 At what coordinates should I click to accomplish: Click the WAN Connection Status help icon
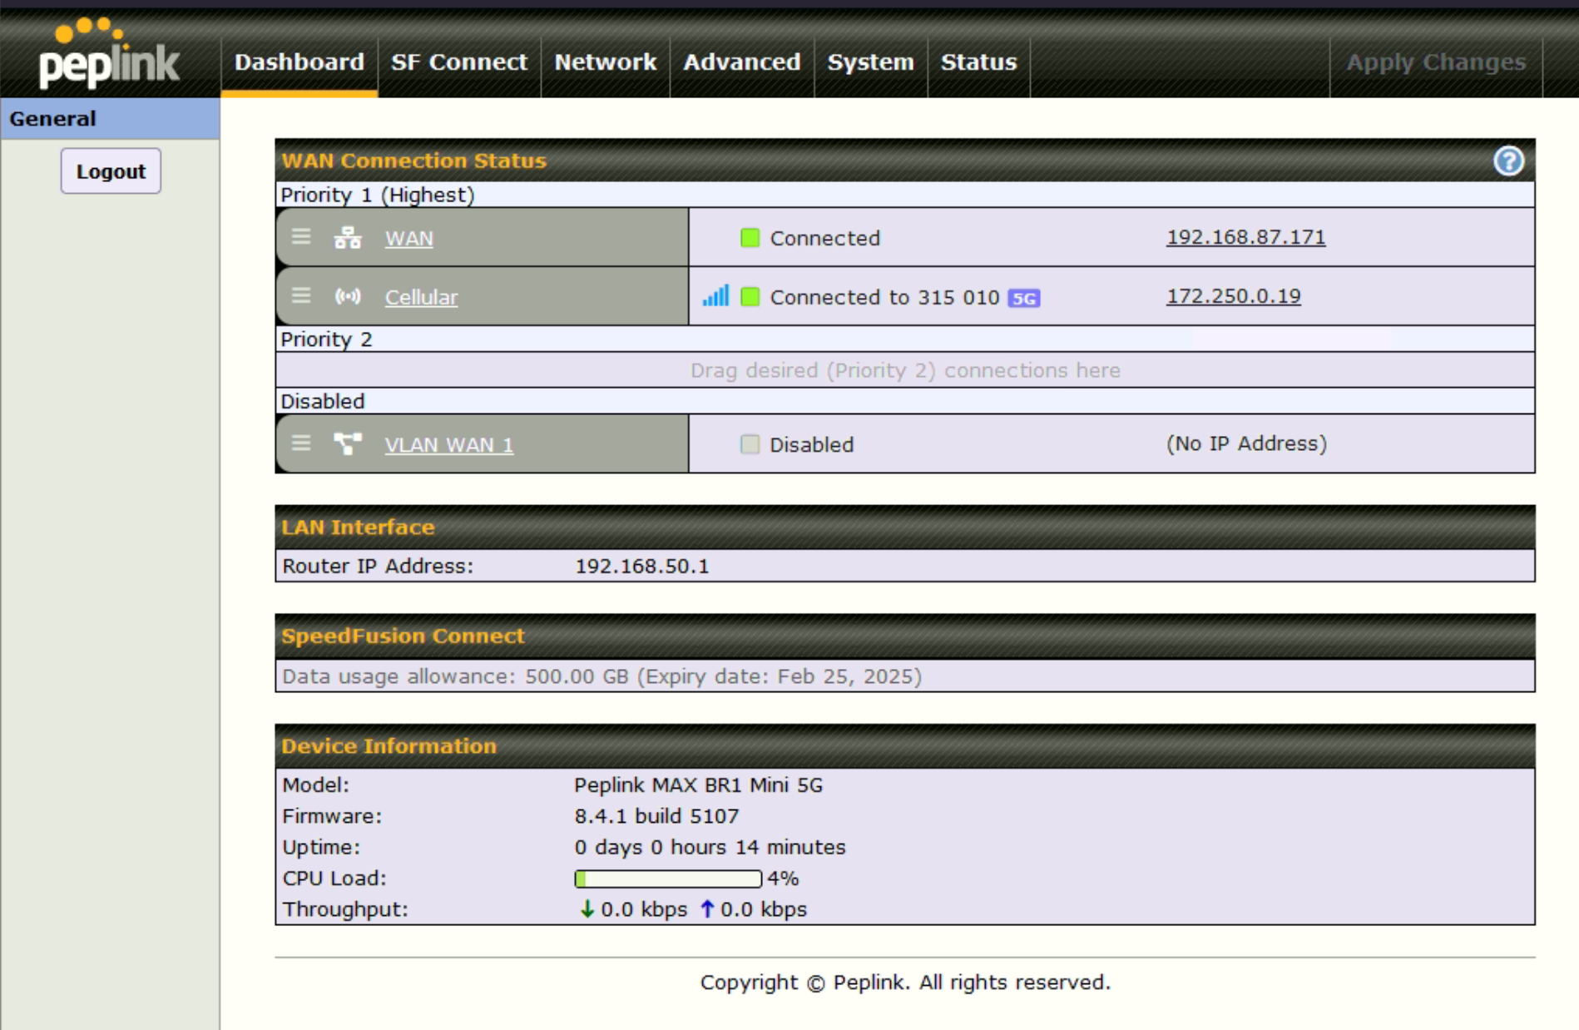pos(1507,161)
